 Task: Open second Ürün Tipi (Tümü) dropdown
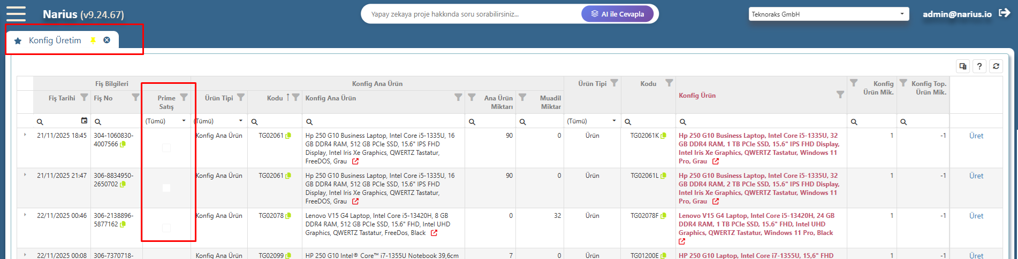[x=592, y=121]
